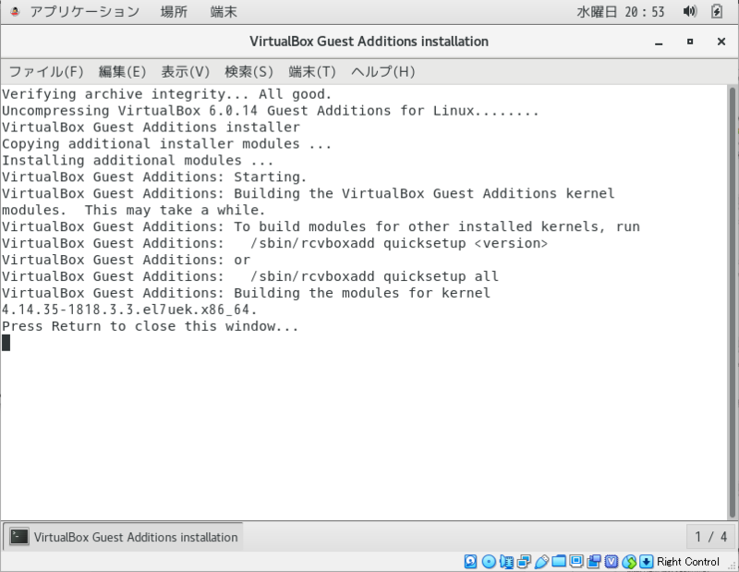Maximize the Guest Additions installation window
The width and height of the screenshot is (739, 572).
pyautogui.click(x=690, y=42)
